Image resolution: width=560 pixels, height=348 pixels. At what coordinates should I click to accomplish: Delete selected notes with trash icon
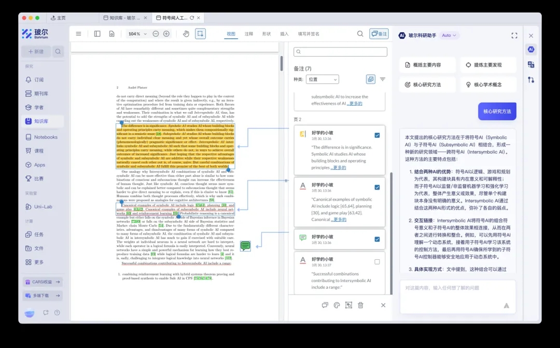point(360,305)
